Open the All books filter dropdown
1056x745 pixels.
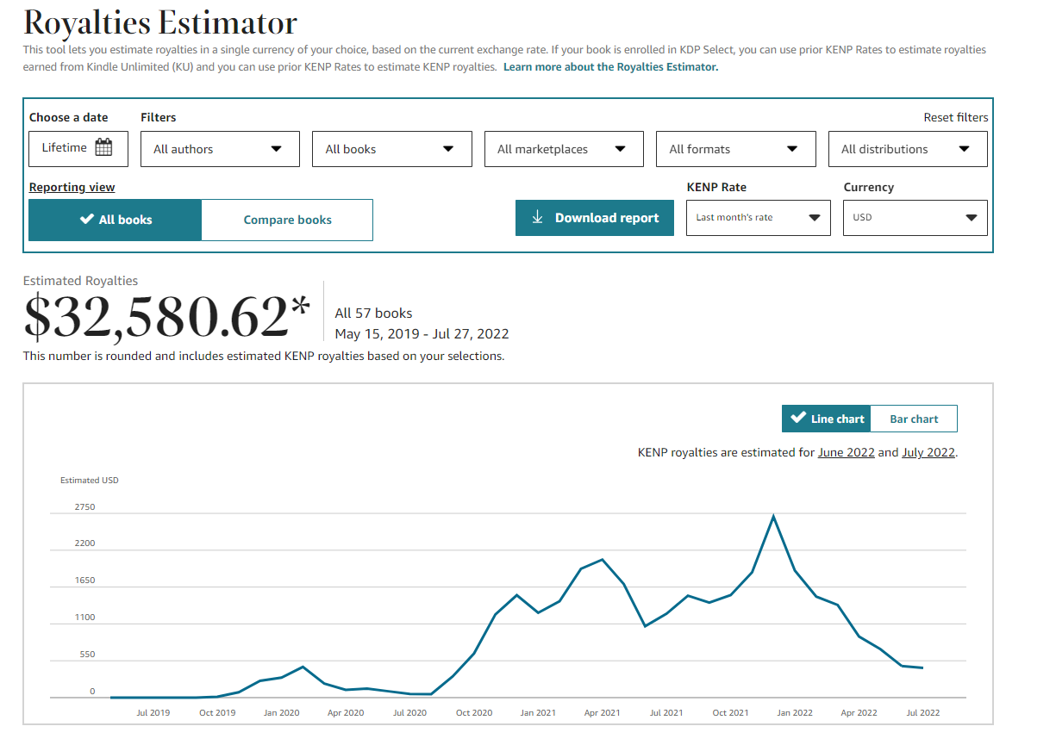tap(391, 149)
